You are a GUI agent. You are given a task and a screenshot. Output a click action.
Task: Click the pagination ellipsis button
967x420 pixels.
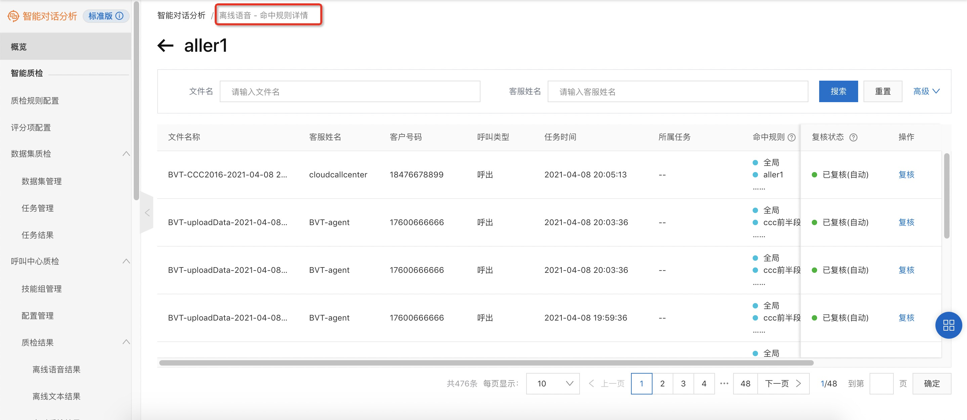[x=724, y=383]
